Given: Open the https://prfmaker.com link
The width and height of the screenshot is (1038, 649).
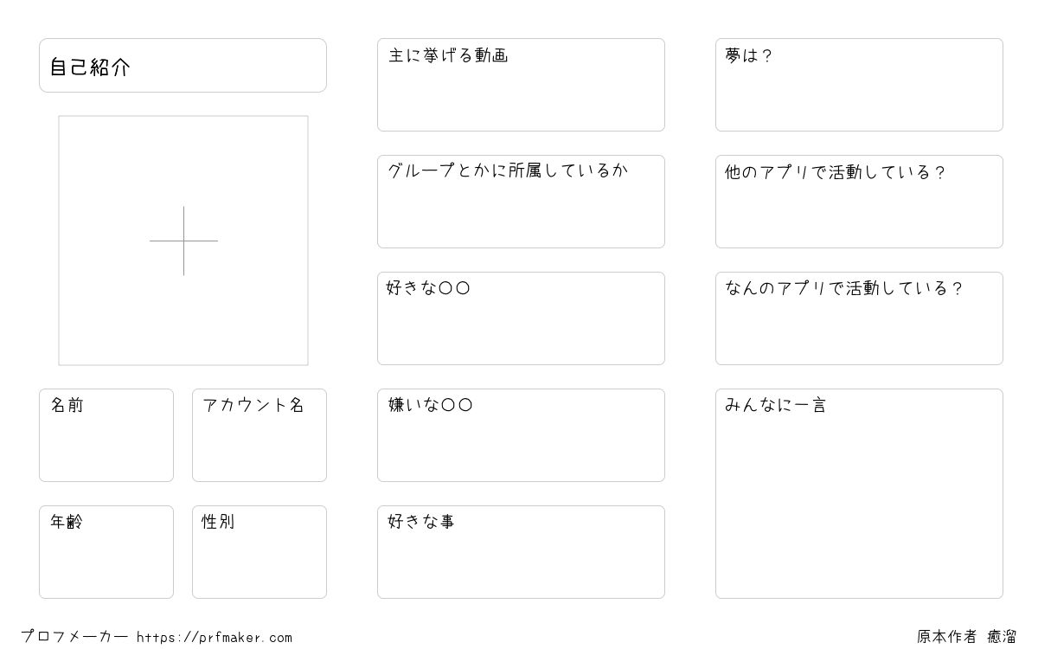Looking at the screenshot, I should (x=215, y=638).
